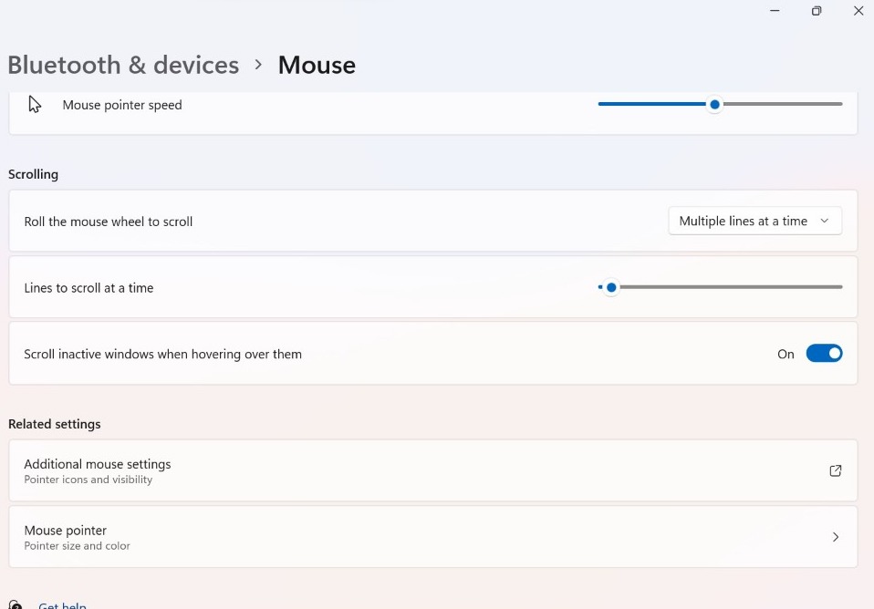The width and height of the screenshot is (874, 609).
Task: Click the Lines to scroll slider handle
Action: [x=609, y=286]
